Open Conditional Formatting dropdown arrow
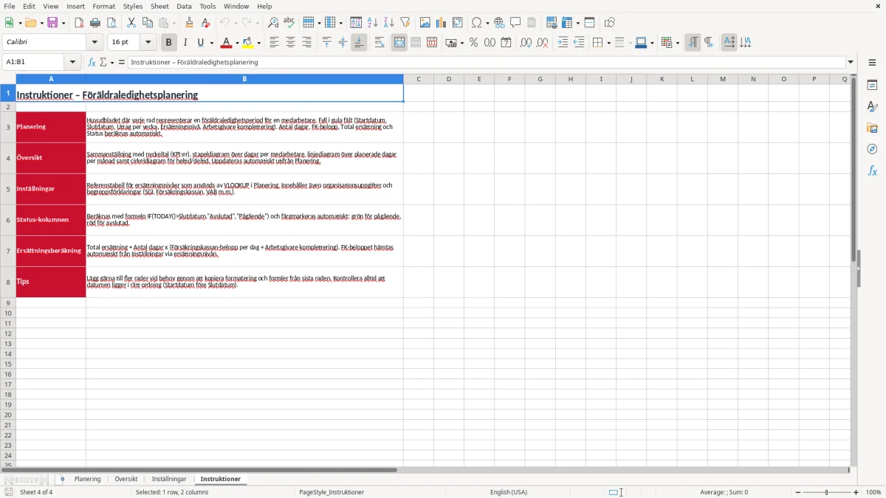Viewport: 886px width, 498px height. coord(677,43)
